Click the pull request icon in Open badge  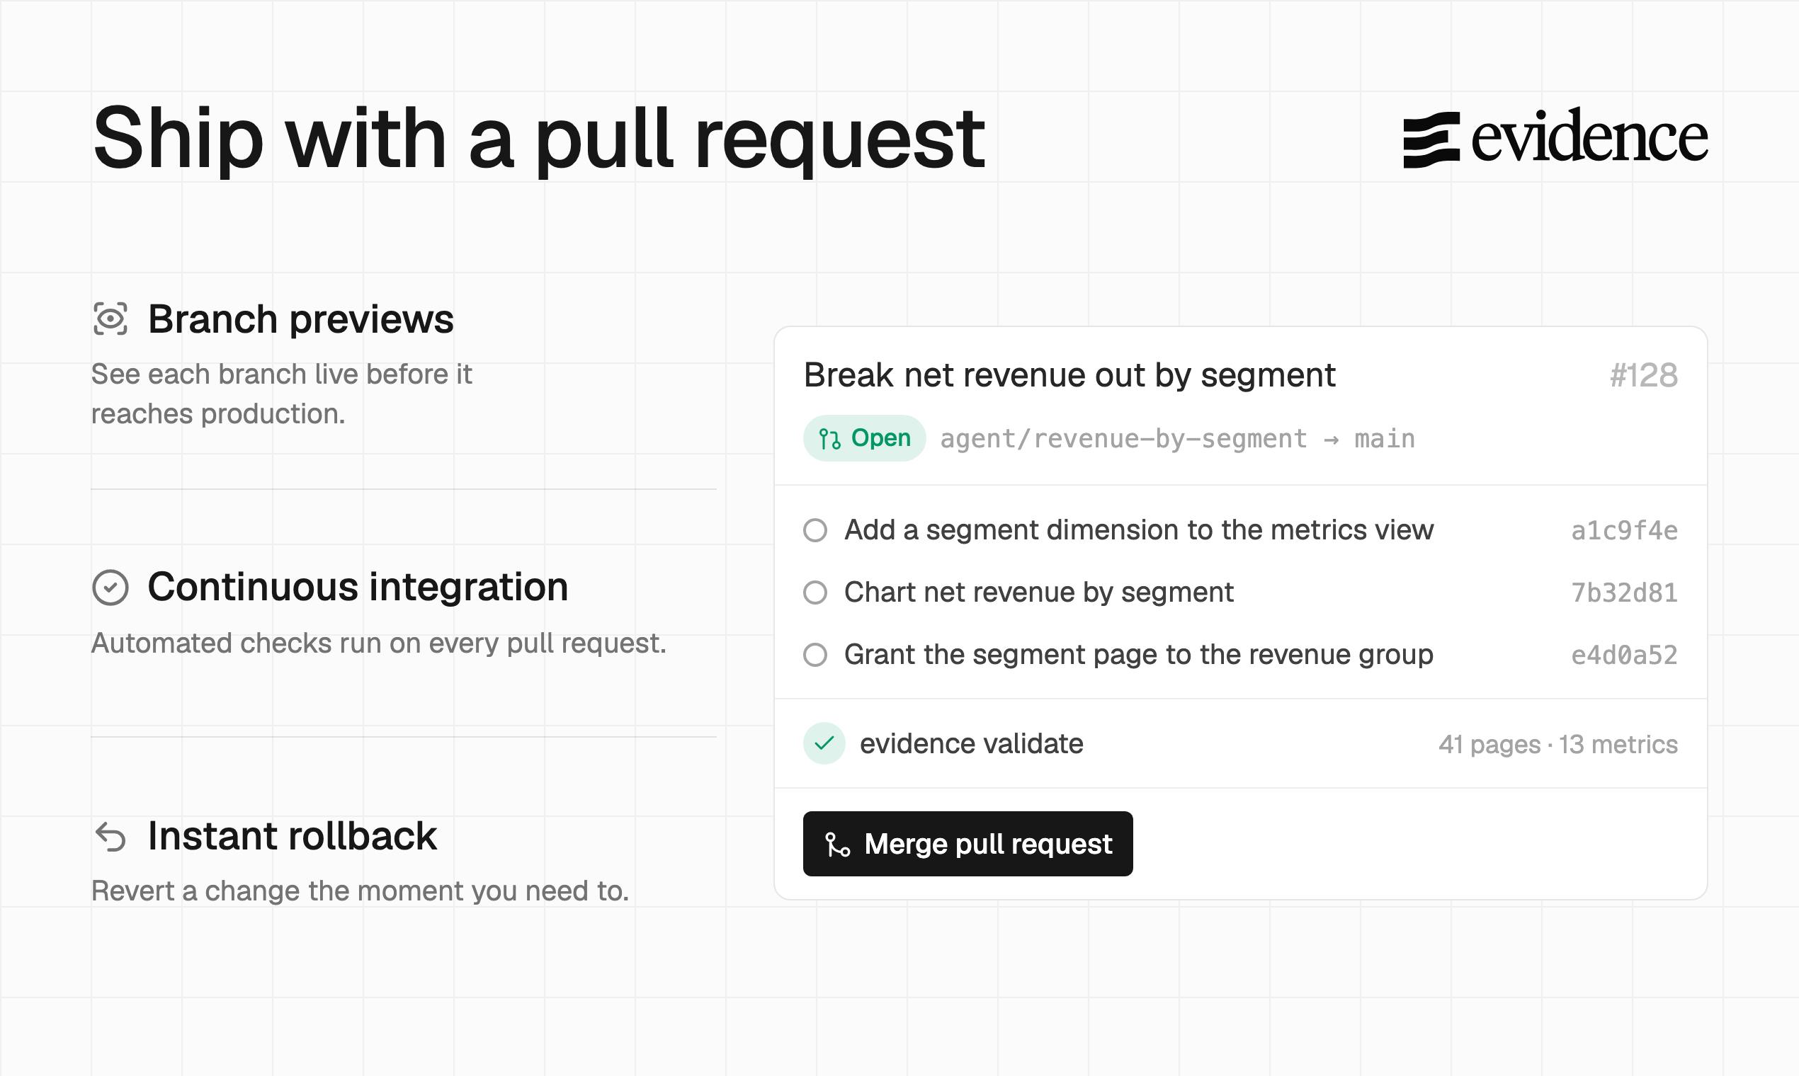829,439
